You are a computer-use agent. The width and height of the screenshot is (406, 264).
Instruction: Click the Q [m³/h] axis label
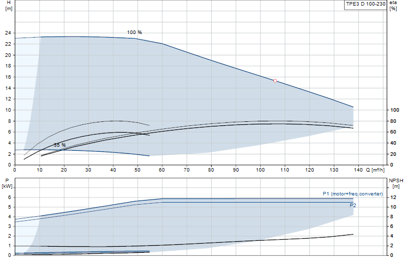pos(375,170)
